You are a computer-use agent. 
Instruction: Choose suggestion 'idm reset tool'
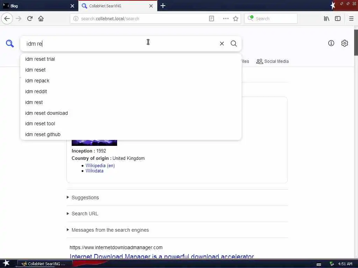131,124
